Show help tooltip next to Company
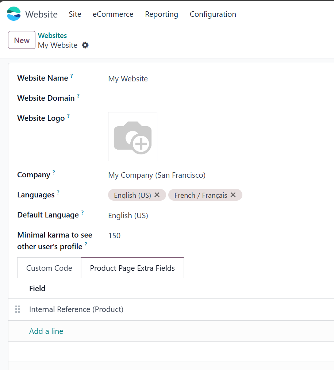The image size is (334, 370). [54, 173]
